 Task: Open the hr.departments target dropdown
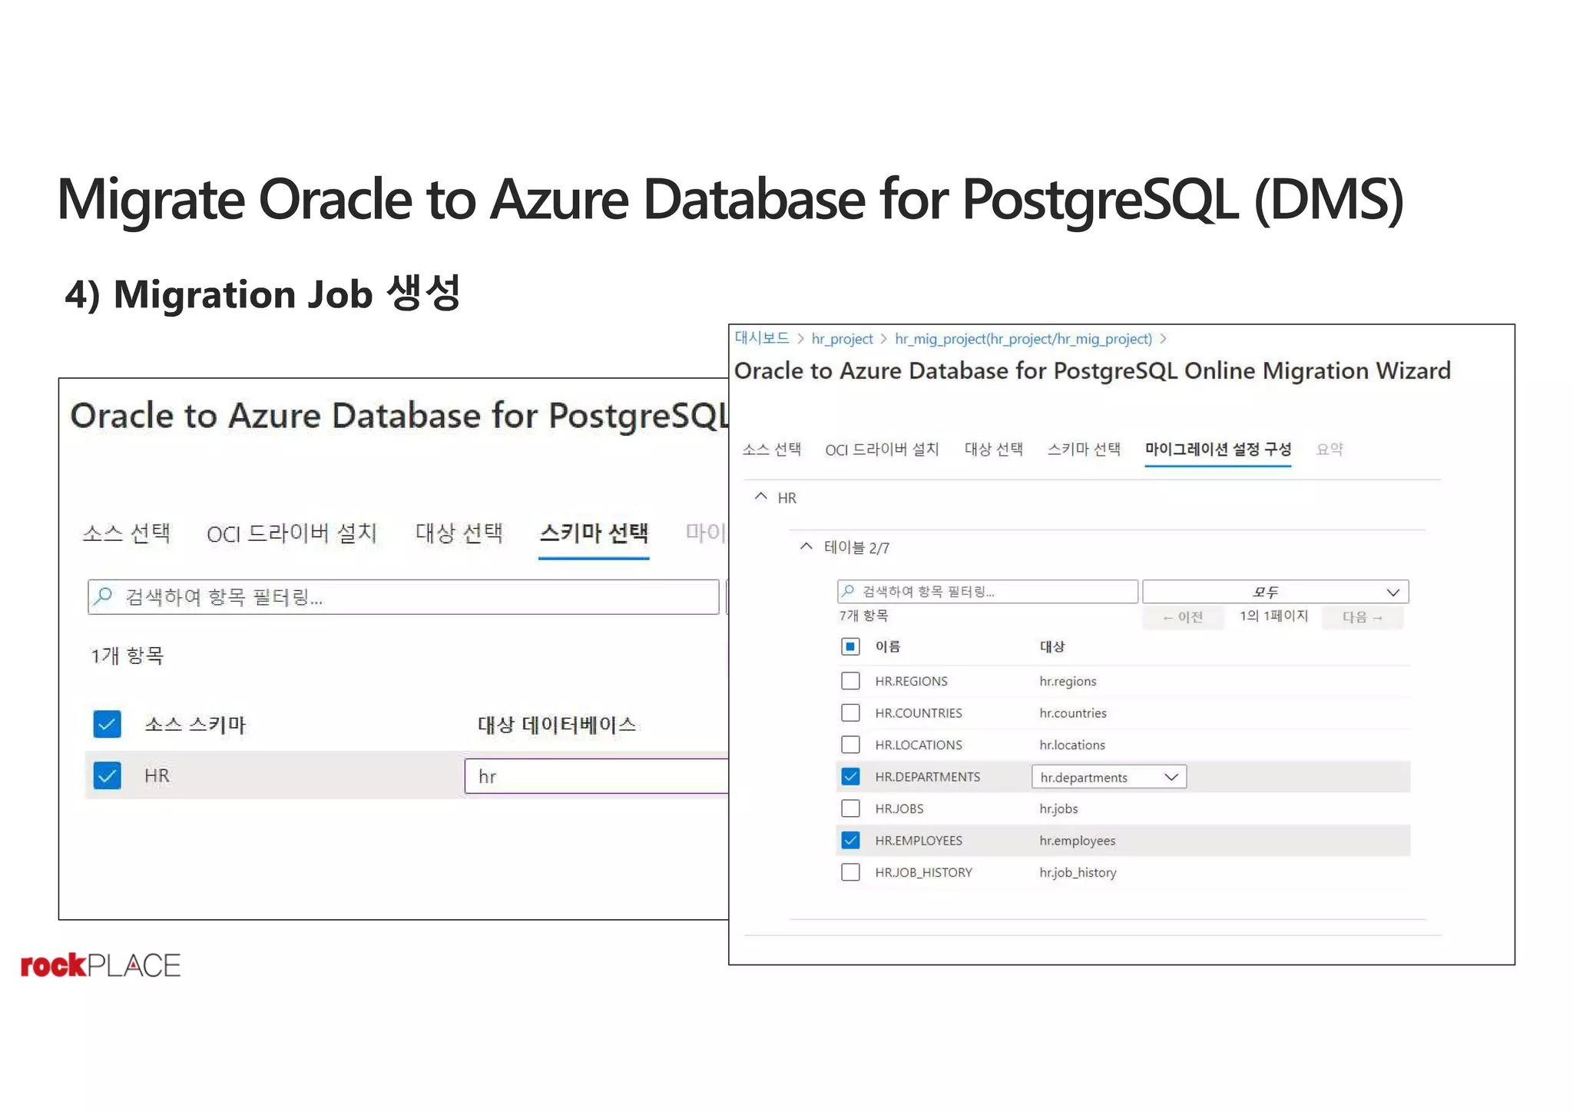[x=1109, y=777]
